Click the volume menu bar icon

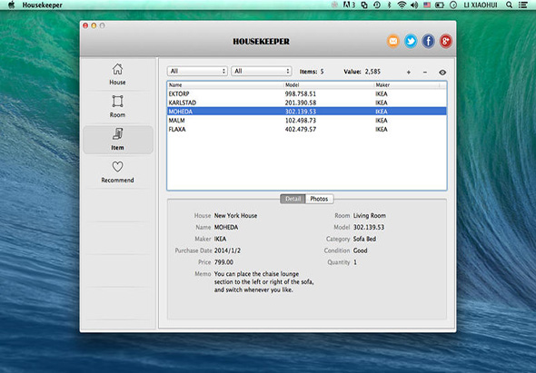coord(414,5)
